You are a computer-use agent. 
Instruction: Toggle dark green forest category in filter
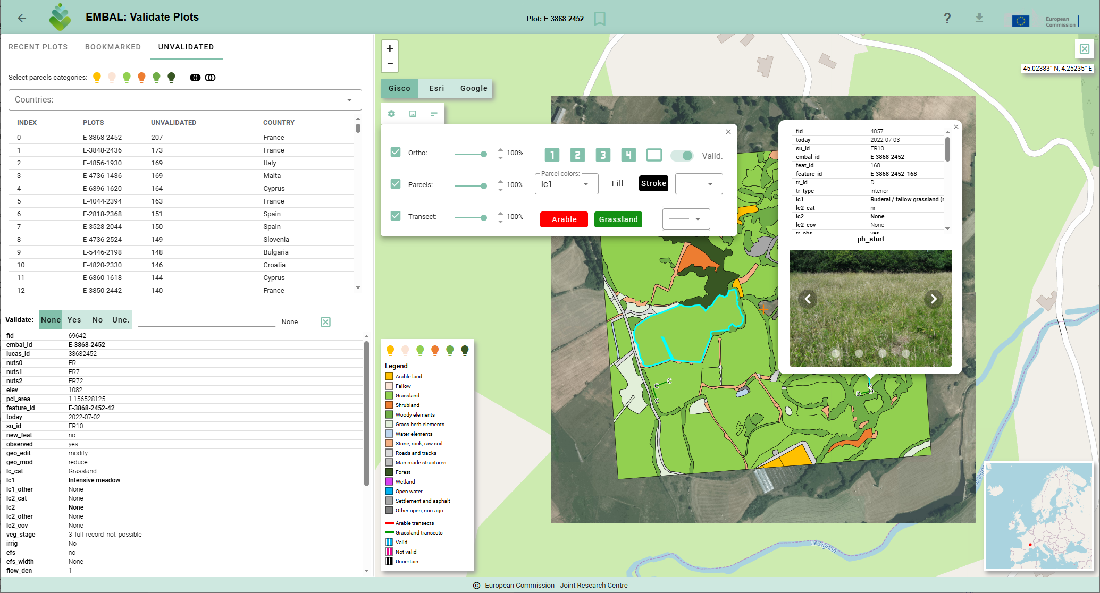tap(171, 78)
